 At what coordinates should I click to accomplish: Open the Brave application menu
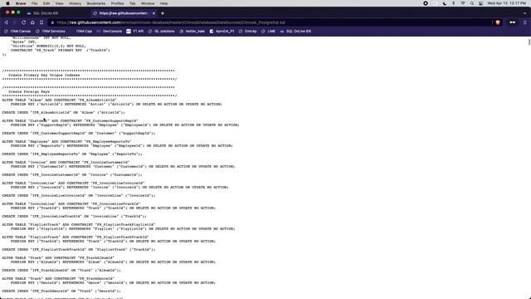click(21, 3)
